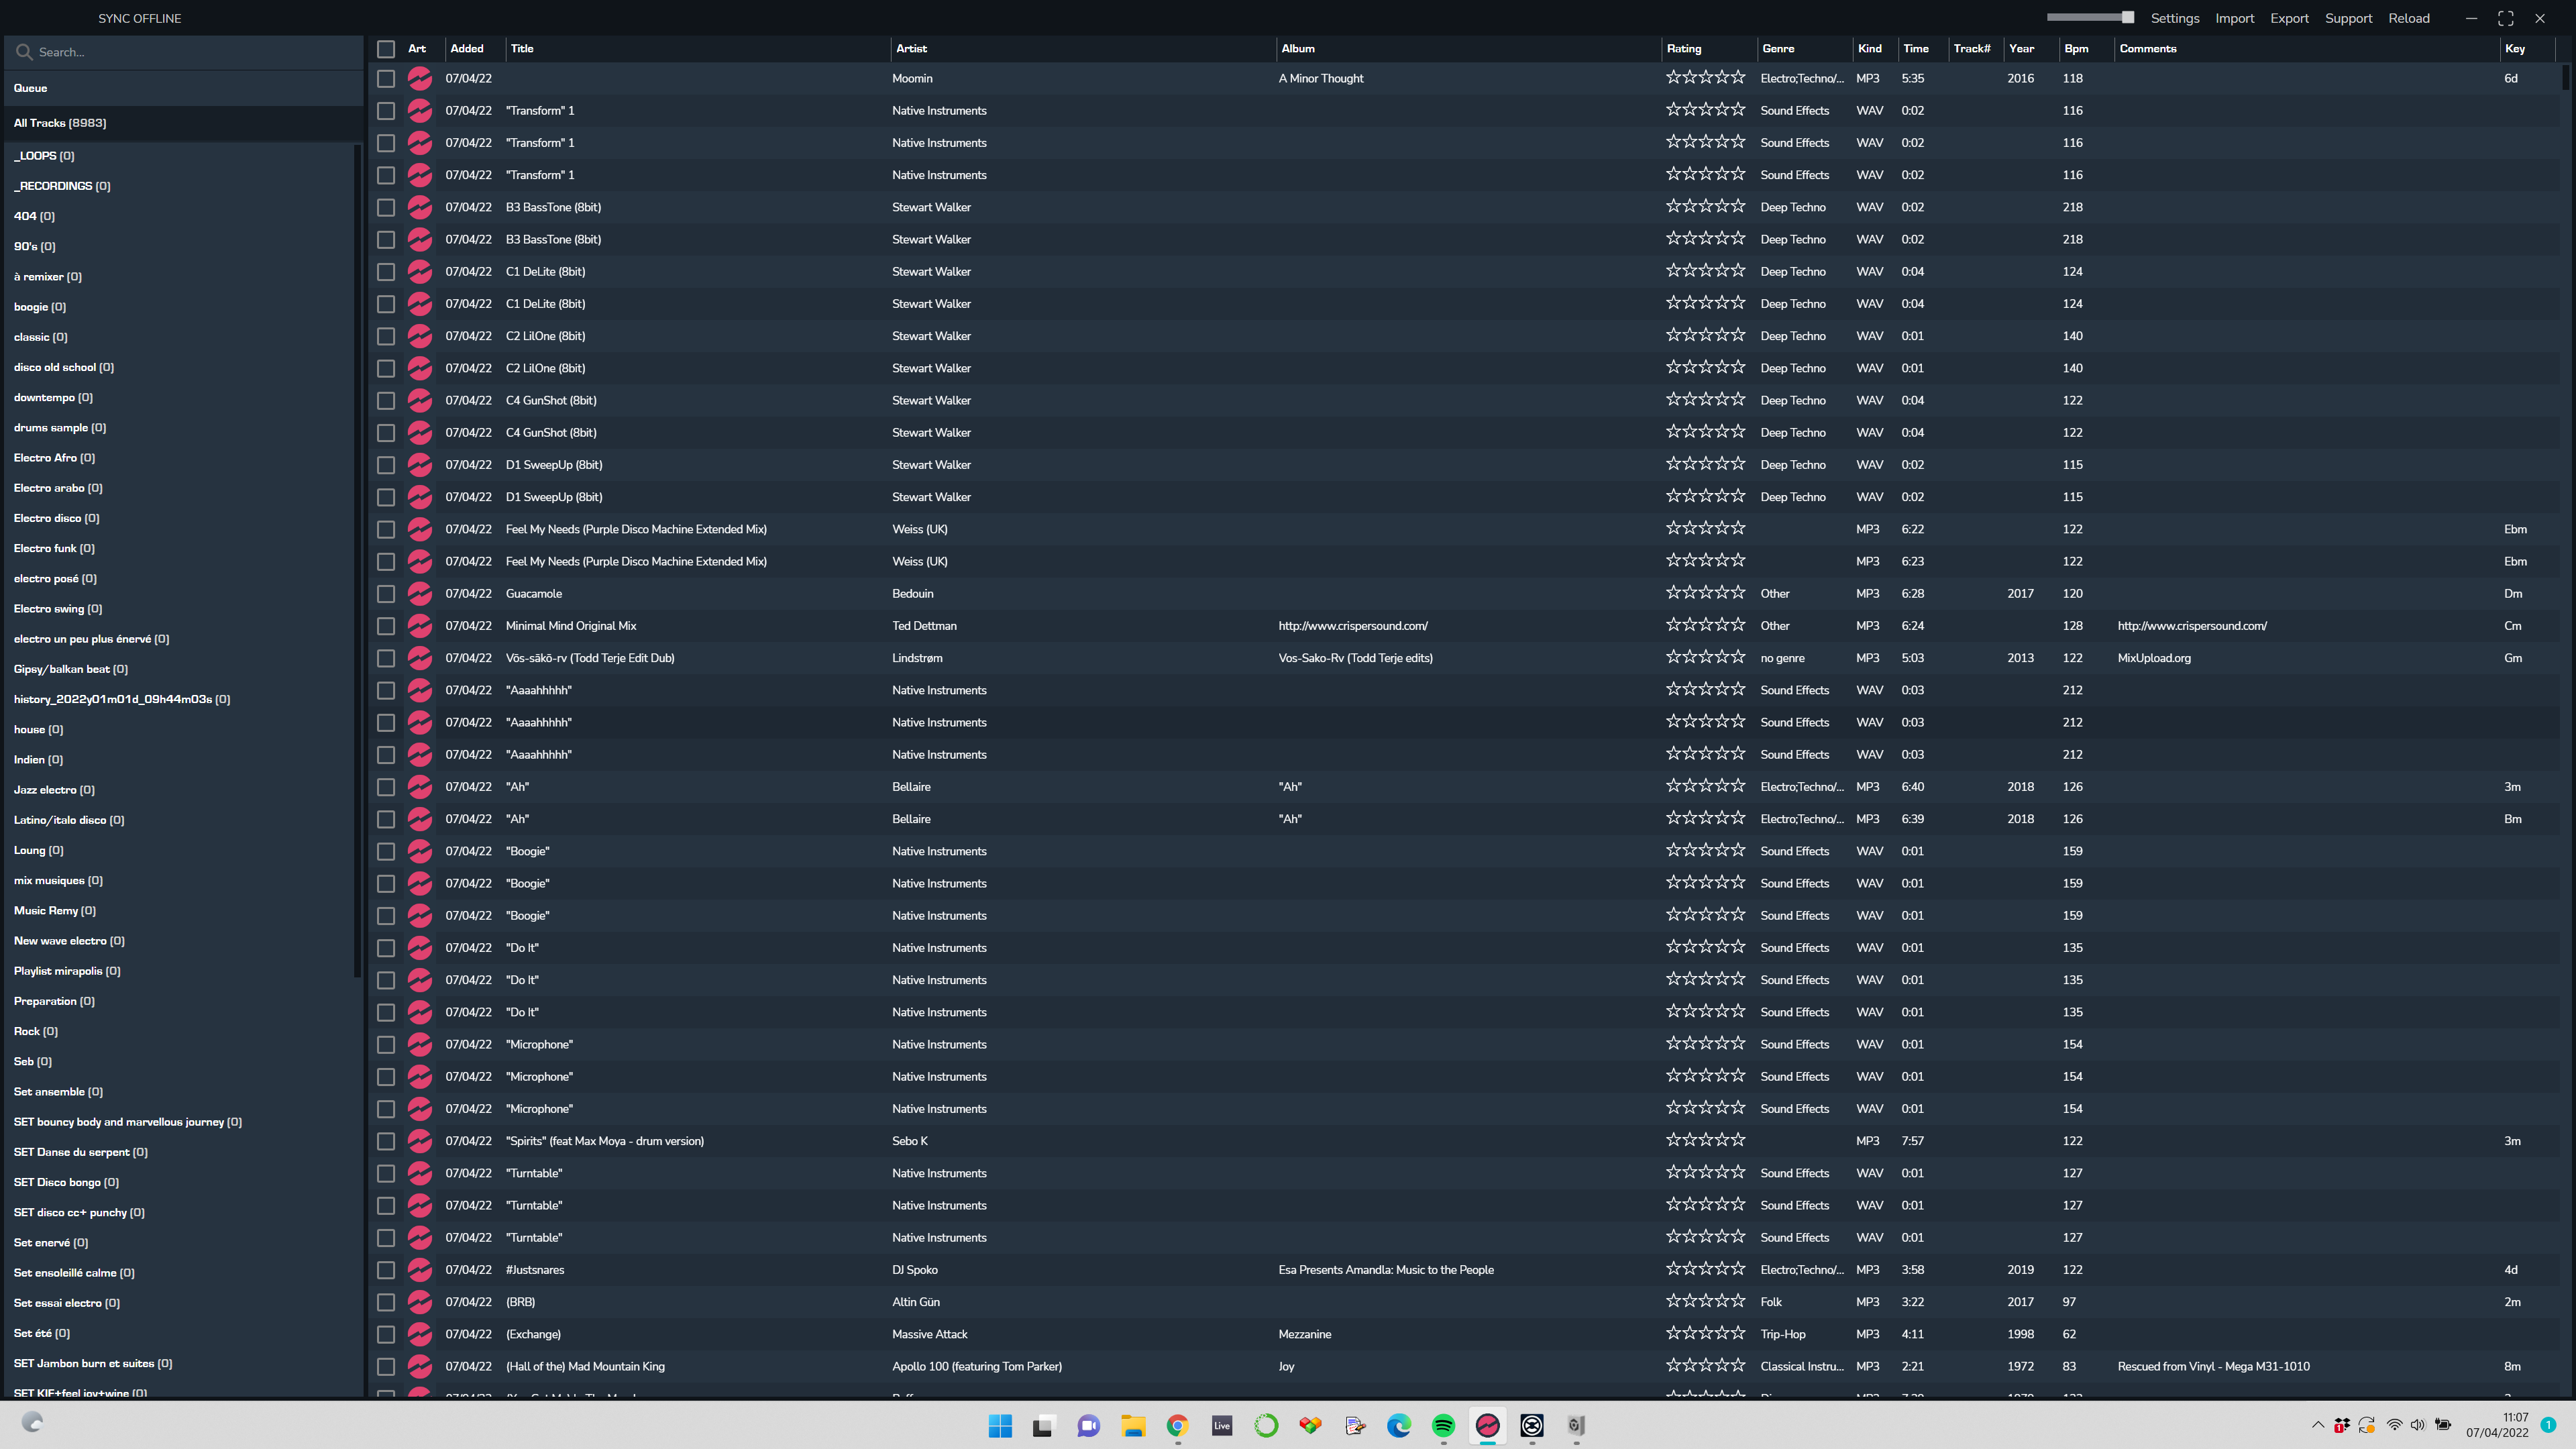Select checkbox for Guacamole by Bedouin

coord(386,593)
